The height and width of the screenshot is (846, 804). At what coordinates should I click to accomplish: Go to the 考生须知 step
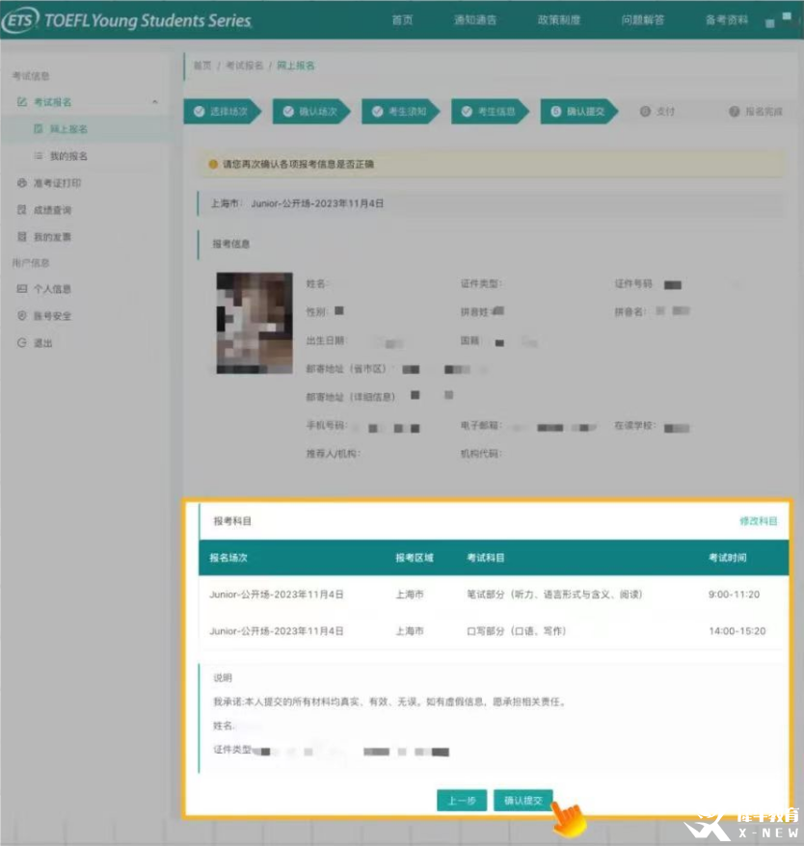(401, 111)
